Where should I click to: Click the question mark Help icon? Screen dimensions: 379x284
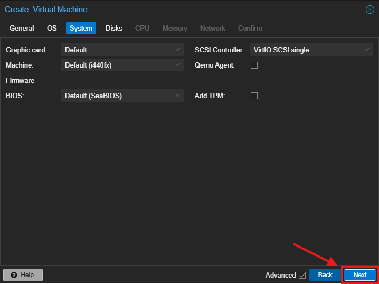14,275
